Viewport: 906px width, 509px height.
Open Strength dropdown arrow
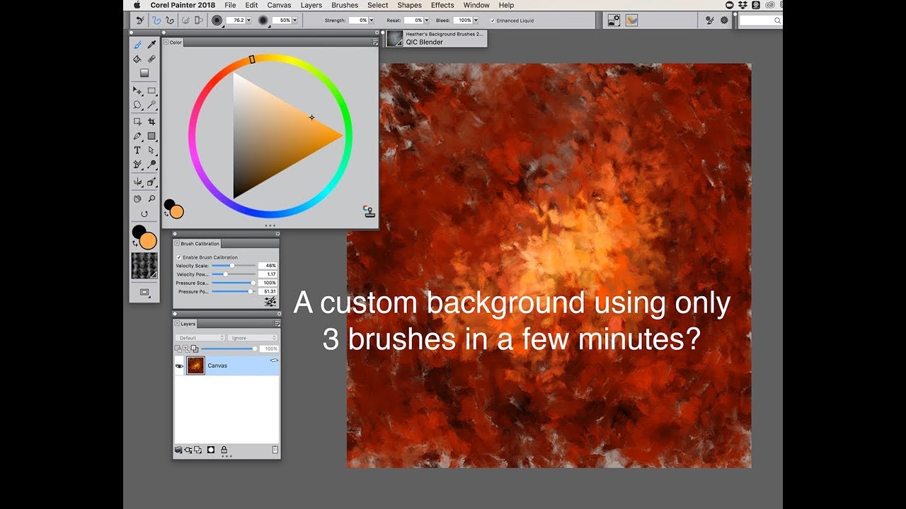click(371, 21)
